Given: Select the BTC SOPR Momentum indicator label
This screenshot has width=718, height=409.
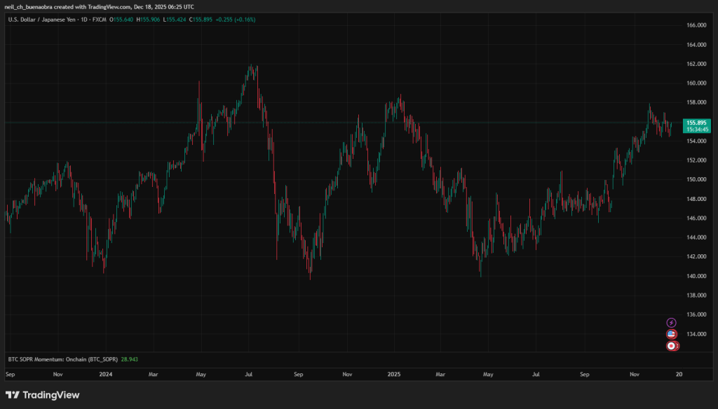Looking at the screenshot, I should click(62, 359).
